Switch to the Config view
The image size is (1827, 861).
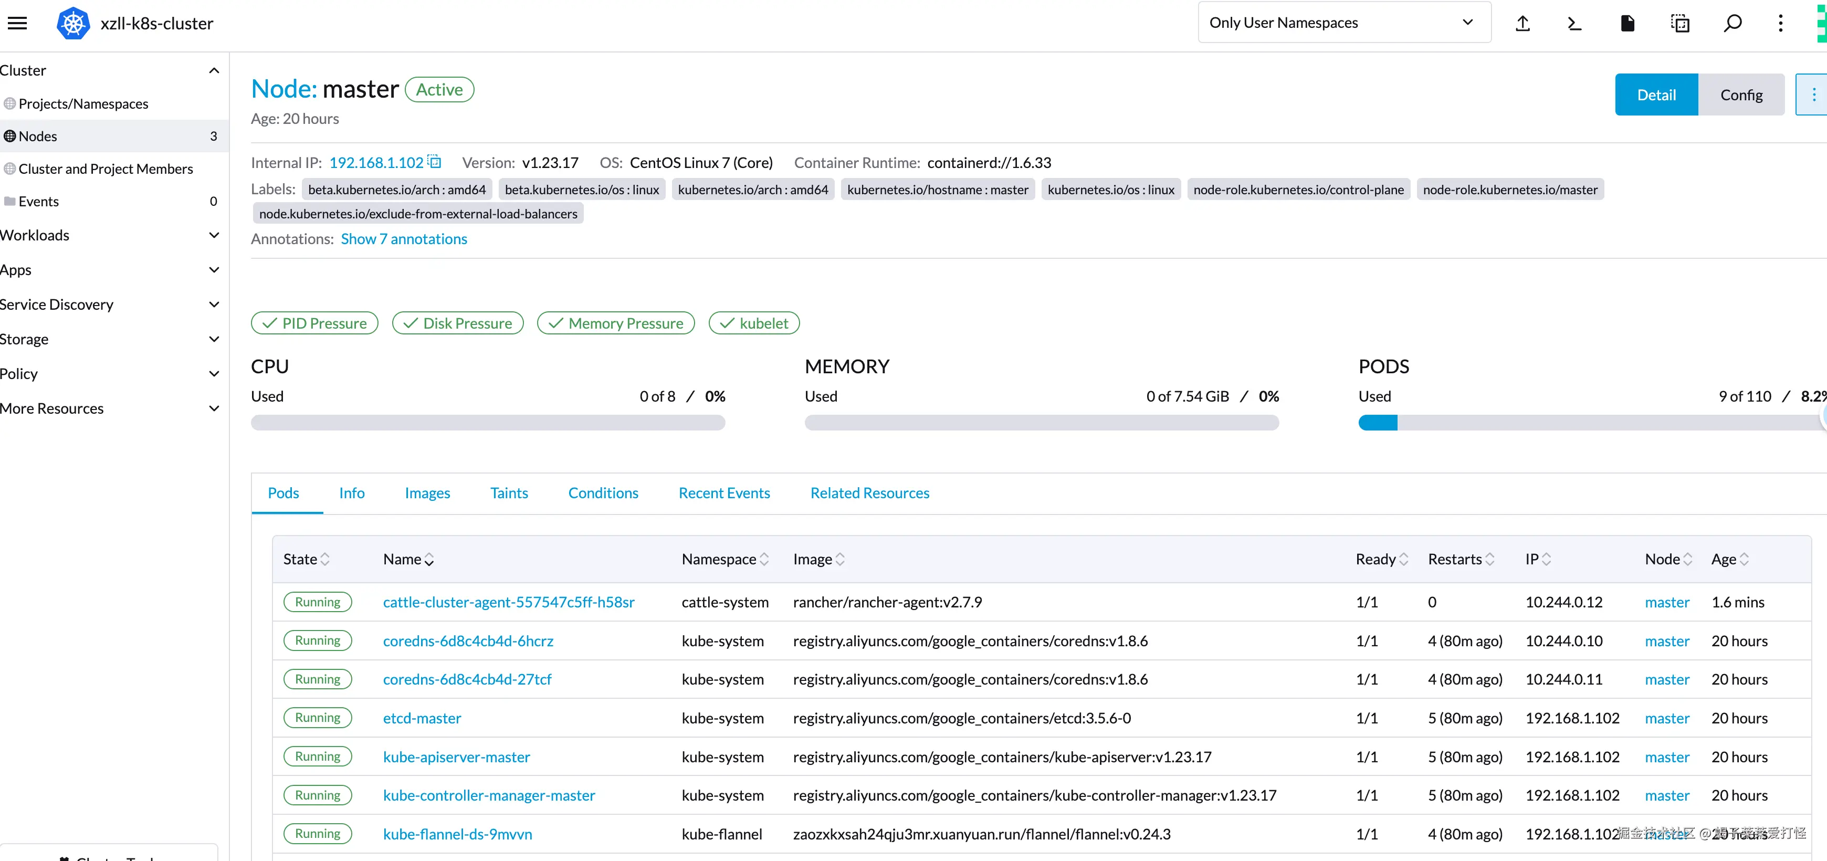[x=1740, y=95]
